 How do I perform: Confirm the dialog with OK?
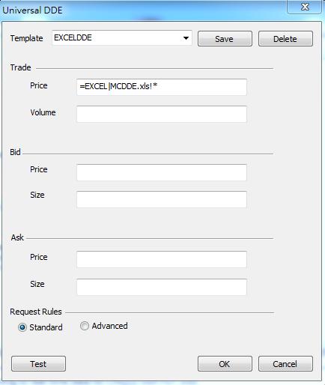(x=225, y=364)
